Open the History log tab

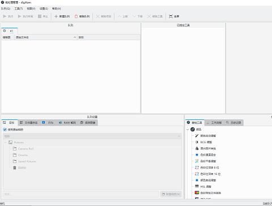233,123
